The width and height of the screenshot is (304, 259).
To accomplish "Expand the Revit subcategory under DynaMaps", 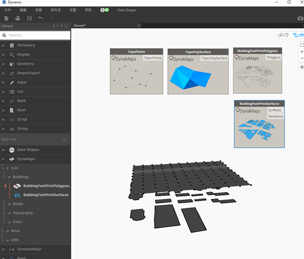I will [8, 231].
